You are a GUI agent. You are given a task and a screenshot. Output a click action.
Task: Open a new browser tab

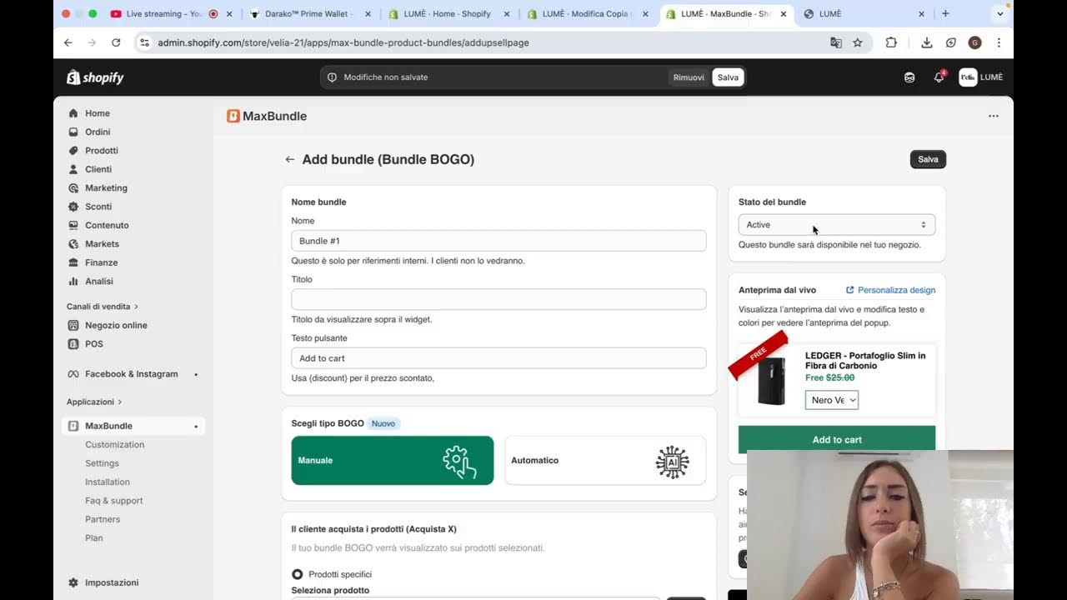tap(945, 14)
